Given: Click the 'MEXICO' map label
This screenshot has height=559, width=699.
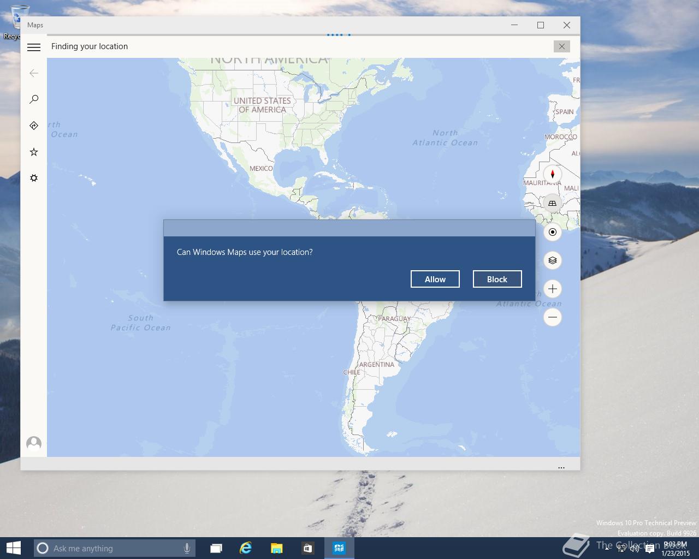Looking at the screenshot, I should point(261,168).
